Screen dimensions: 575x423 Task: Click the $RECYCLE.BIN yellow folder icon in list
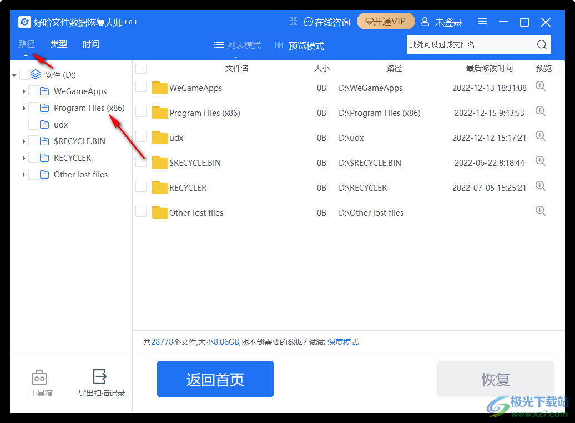[160, 162]
